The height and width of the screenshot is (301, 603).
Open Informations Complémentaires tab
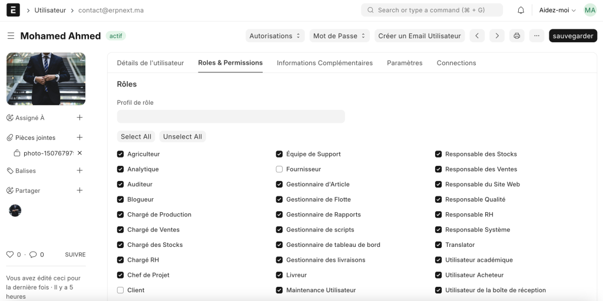[x=324, y=63]
